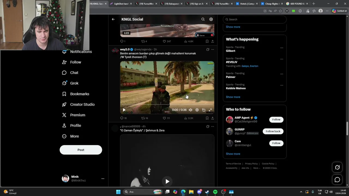Bookmark the post with 4.8K views

[x=207, y=41]
